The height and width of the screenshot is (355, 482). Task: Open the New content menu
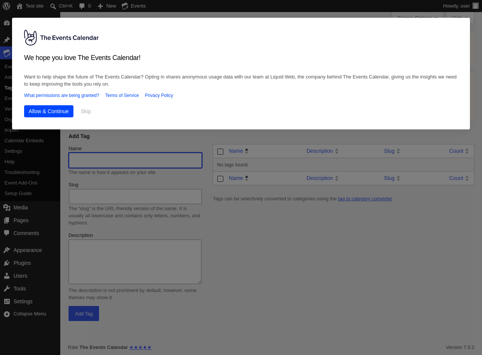pos(107,6)
